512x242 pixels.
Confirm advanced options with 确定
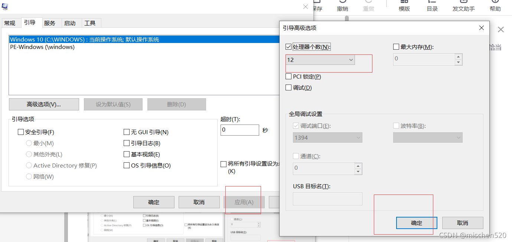[416, 223]
